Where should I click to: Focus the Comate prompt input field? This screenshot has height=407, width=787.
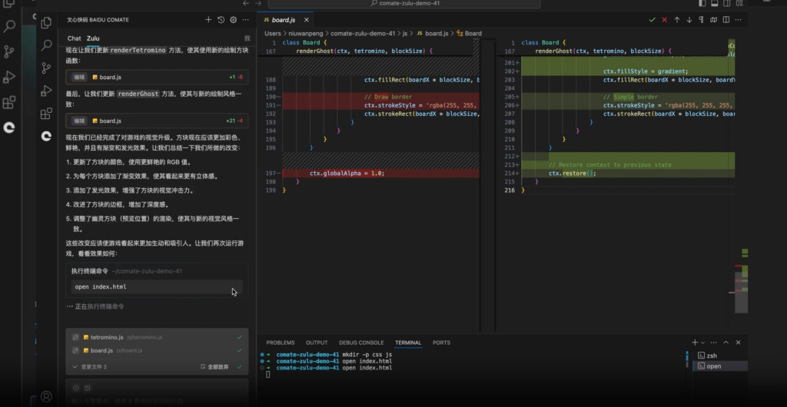(157, 401)
